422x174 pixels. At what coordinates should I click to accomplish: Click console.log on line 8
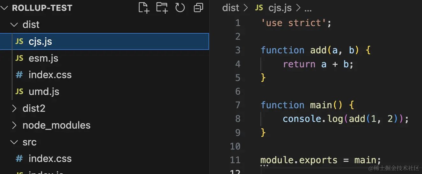[313, 119]
